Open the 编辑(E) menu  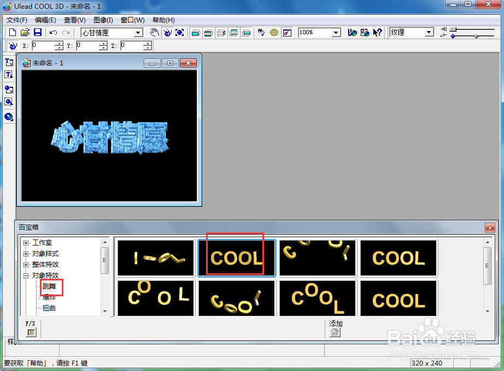tap(45, 20)
